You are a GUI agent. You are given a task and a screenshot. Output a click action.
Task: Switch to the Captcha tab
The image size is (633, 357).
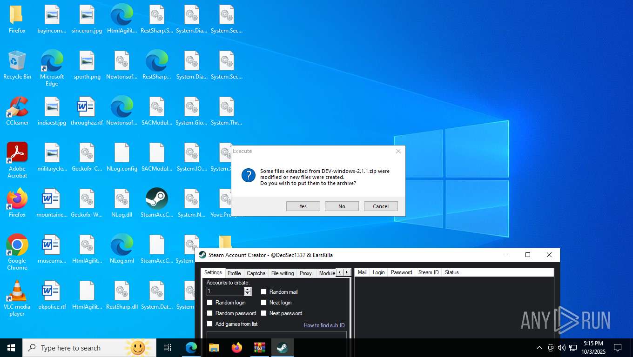[x=256, y=273]
